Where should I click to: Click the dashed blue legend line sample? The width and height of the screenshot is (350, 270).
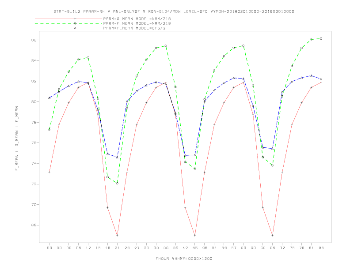click(68, 28)
